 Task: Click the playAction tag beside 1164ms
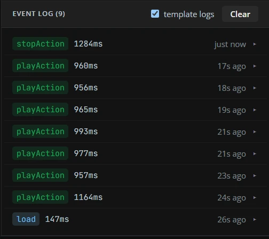41,197
